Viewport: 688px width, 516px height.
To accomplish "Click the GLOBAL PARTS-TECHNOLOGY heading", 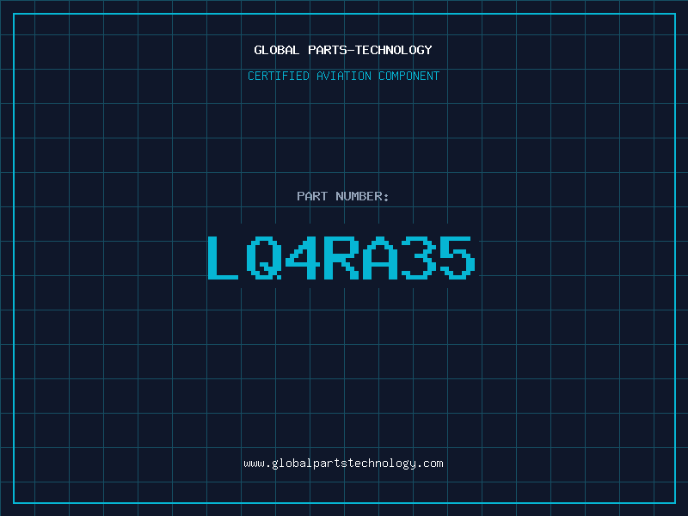I will (343, 50).
